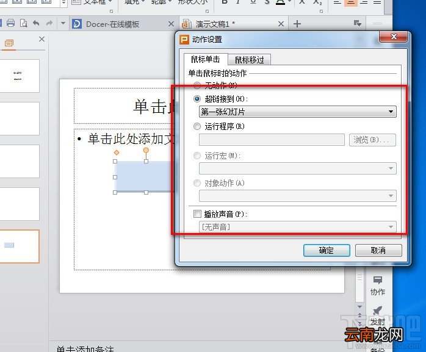Click the Print icon in quick access toolbar
The width and height of the screenshot is (426, 352).
10,23
